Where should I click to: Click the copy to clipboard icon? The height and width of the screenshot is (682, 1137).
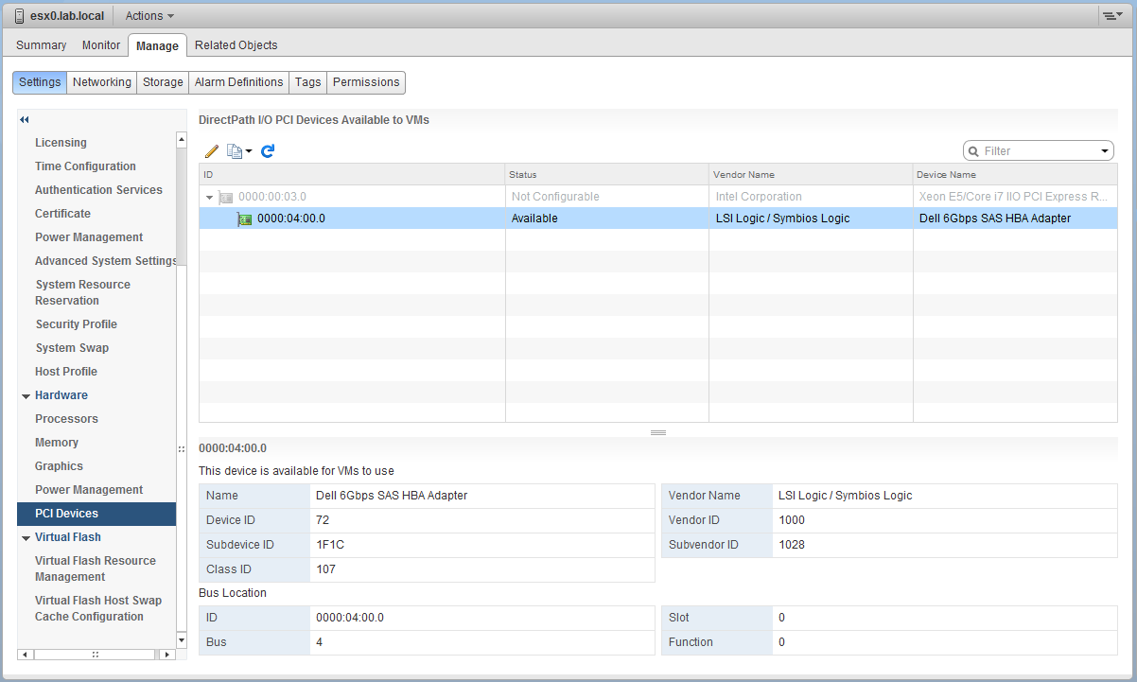pos(234,150)
